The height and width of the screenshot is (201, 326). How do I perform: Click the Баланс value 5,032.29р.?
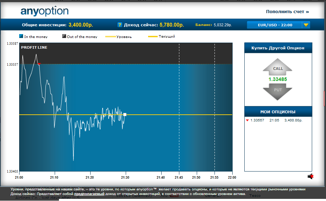click(223, 25)
